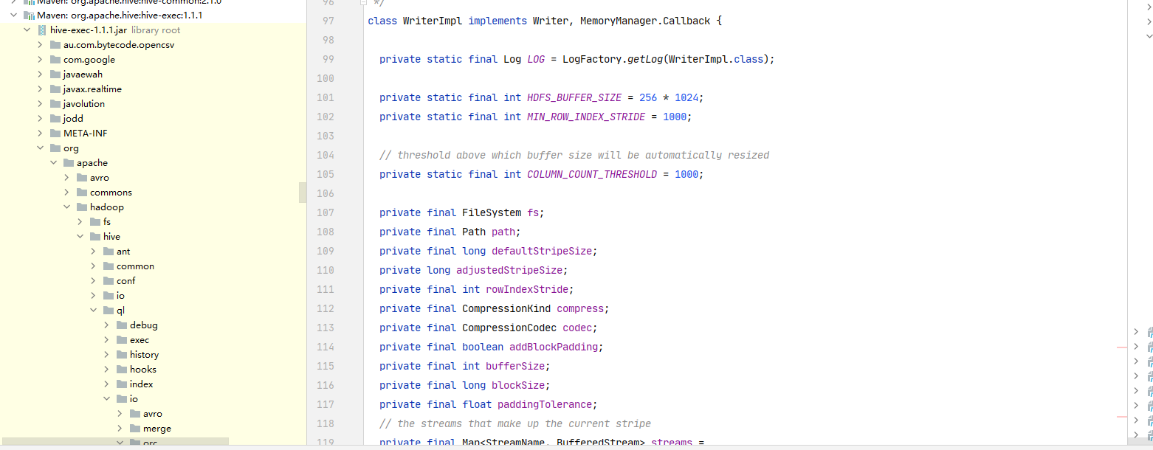Select the index item in the project tree
This screenshot has height=450, width=1153.
click(141, 384)
